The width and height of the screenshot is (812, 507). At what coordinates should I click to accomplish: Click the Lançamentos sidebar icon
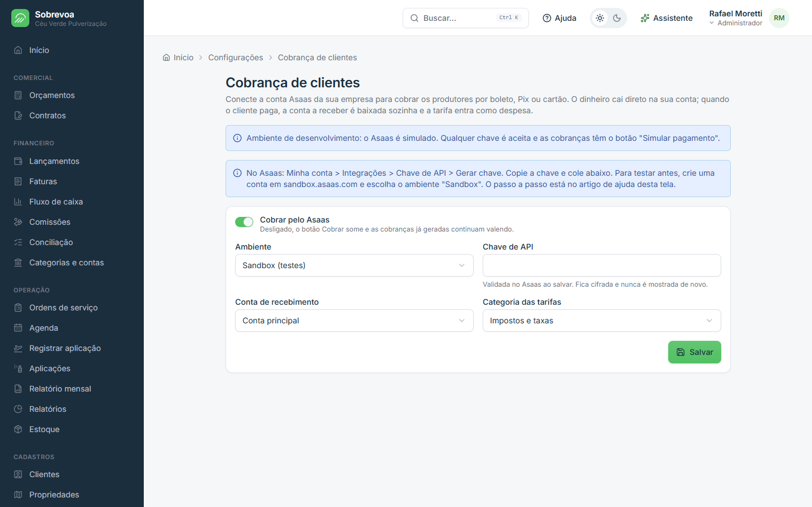pyautogui.click(x=18, y=161)
